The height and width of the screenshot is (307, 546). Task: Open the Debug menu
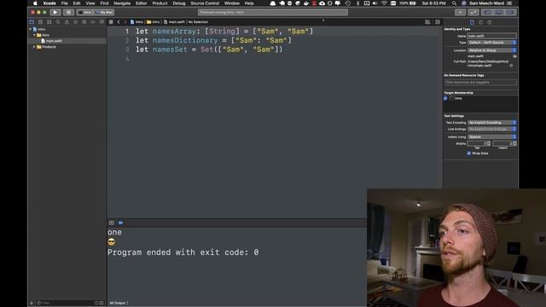[179, 3]
